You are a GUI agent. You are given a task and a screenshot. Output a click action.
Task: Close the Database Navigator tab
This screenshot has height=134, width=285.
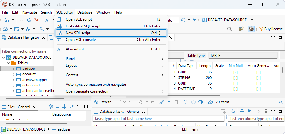(x=43, y=37)
